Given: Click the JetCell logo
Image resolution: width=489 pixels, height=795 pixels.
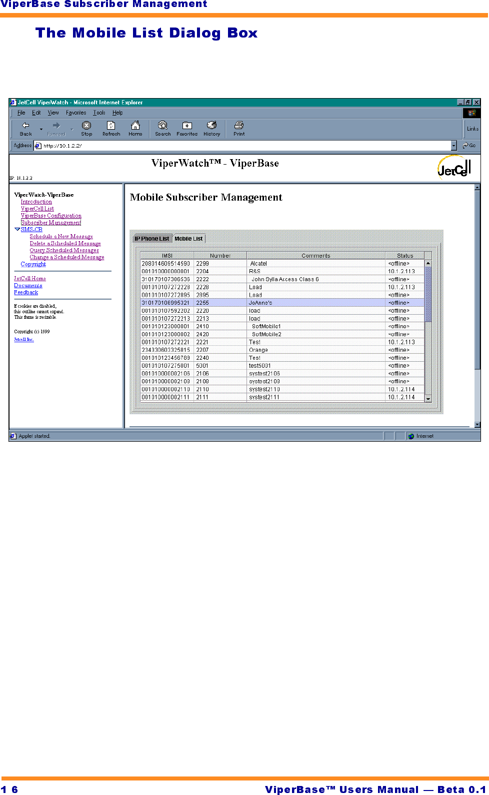Looking at the screenshot, I should [x=454, y=168].
